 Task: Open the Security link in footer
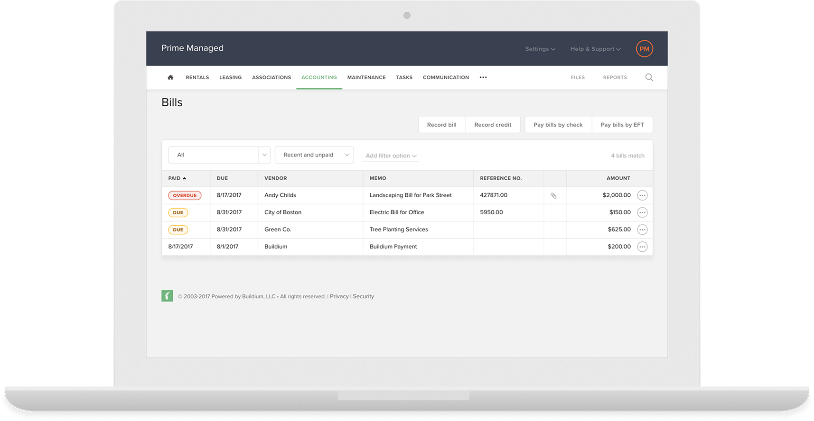[x=364, y=296]
